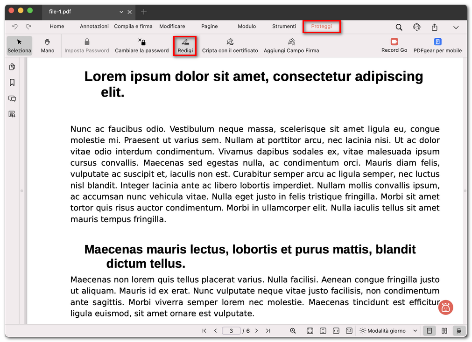472x342 pixels.
Task: Open the annotations comments panel
Action: pyautogui.click(x=12, y=98)
